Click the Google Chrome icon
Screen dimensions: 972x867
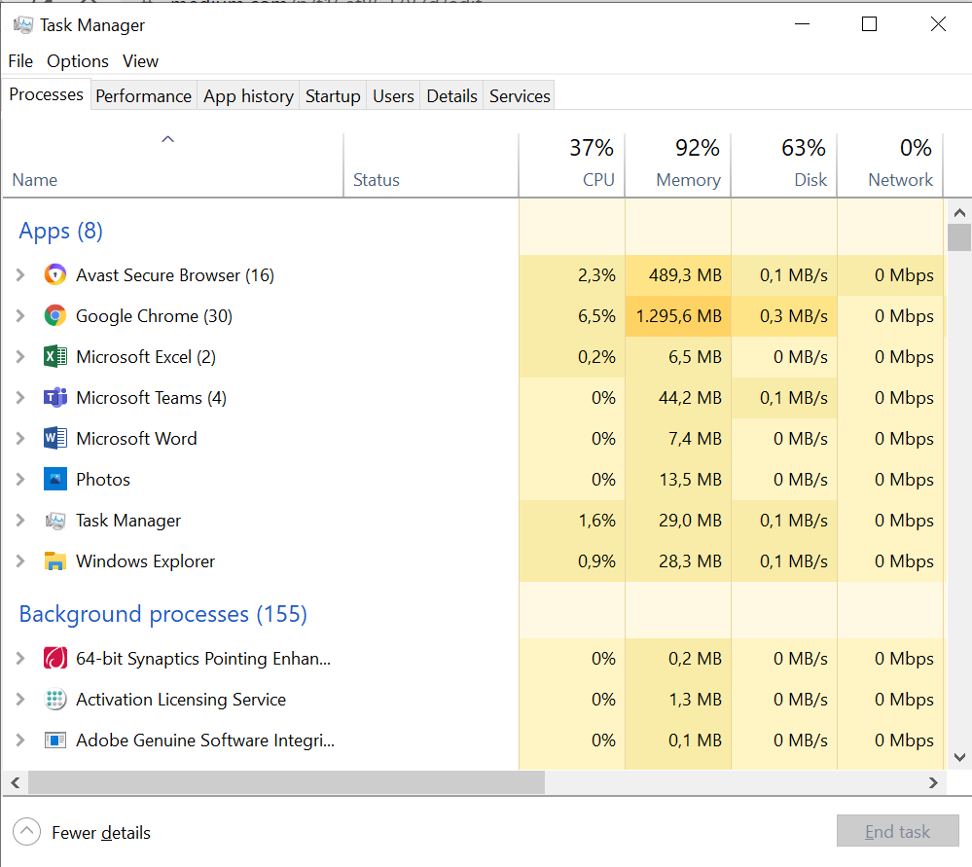click(x=55, y=315)
